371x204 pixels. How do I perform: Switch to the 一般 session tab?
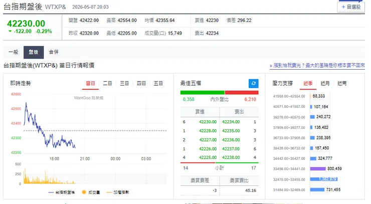13,52
